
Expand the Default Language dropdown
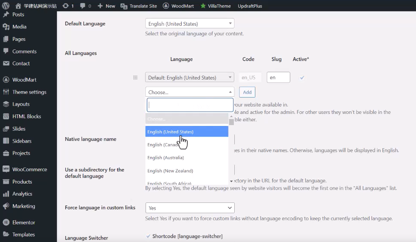(x=190, y=24)
